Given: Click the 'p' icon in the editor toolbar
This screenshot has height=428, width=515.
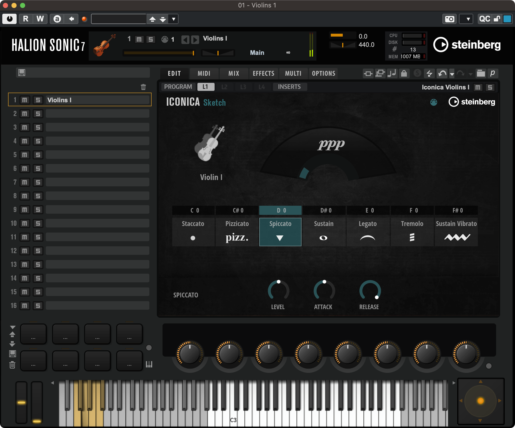Looking at the screenshot, I should click(x=492, y=73).
